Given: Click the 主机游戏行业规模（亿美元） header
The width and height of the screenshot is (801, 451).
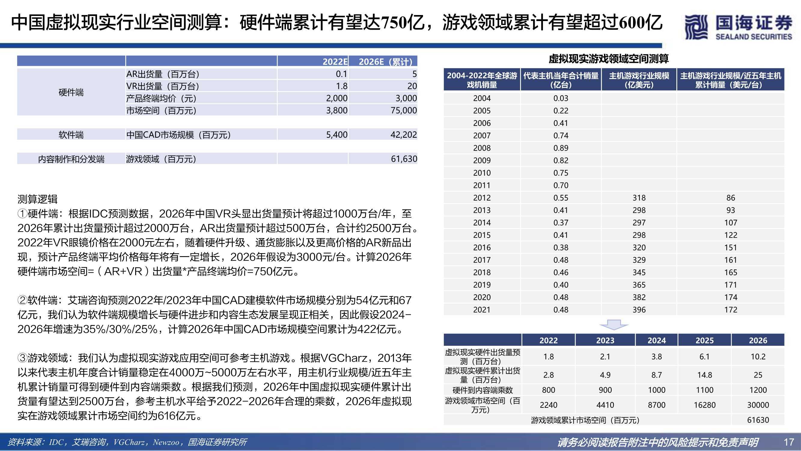Looking at the screenshot, I should [x=639, y=80].
